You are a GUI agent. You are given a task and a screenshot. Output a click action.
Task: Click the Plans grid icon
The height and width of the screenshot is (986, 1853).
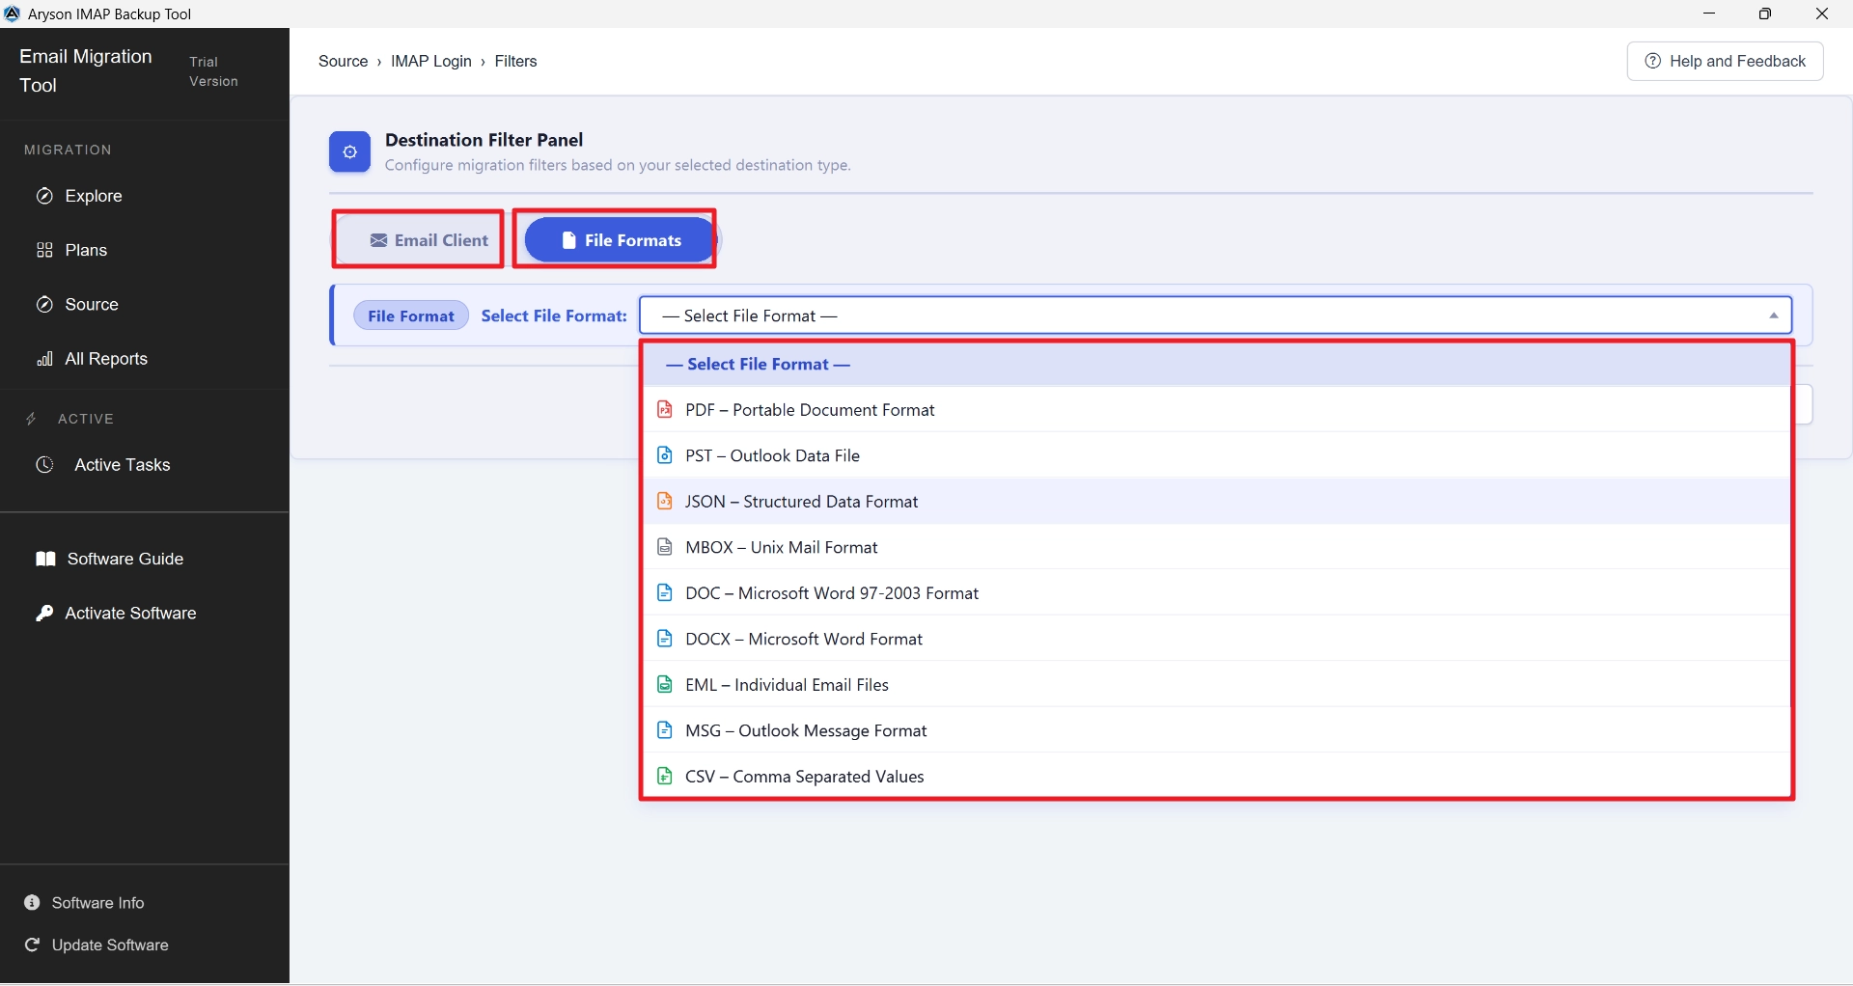pyautogui.click(x=44, y=250)
